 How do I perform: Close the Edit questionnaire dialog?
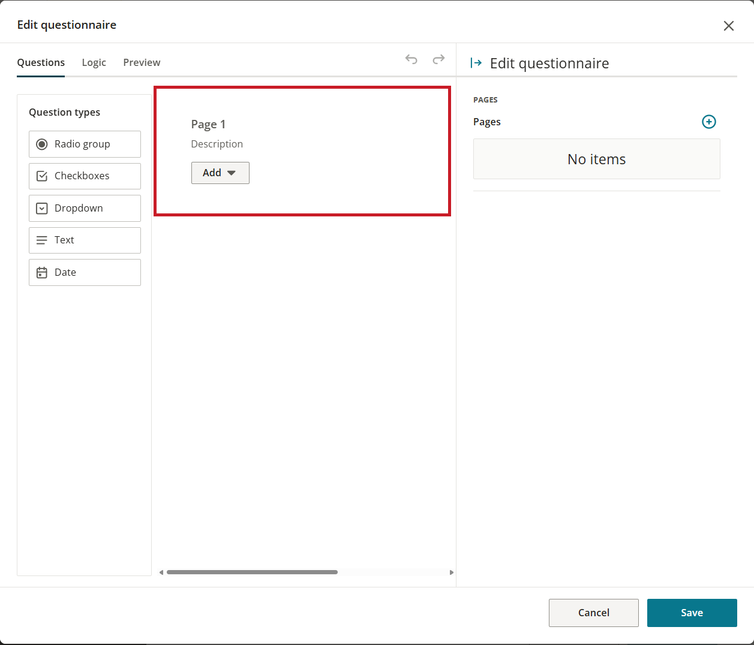tap(728, 26)
